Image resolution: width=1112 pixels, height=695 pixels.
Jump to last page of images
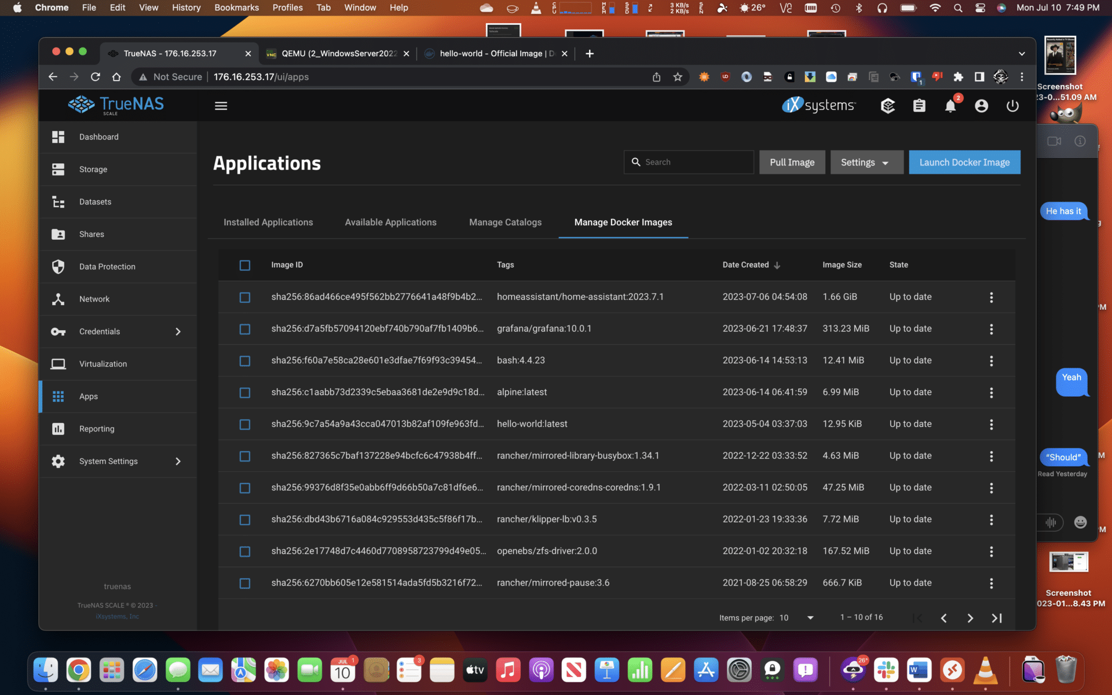point(996,618)
